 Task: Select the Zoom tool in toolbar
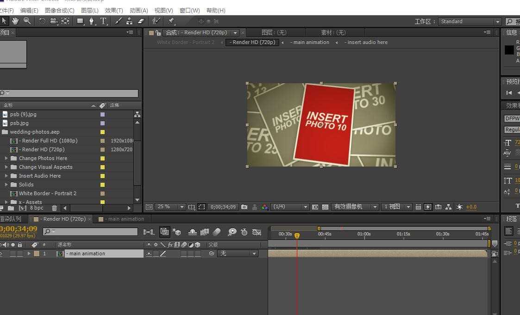pyautogui.click(x=27, y=21)
